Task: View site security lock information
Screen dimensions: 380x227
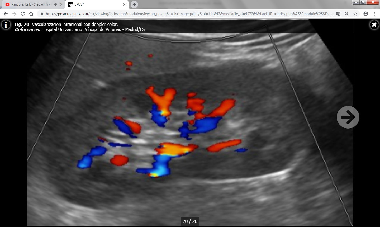Action: click(41, 14)
